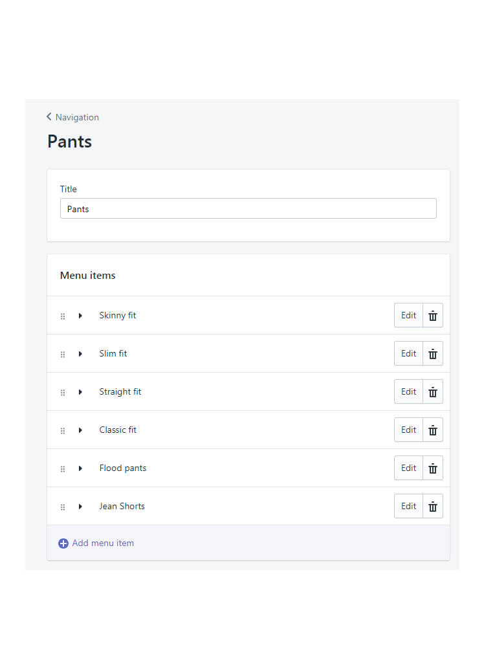Viewport: 484px width, 669px height.
Task: Go back to Navigation
Action: (72, 117)
